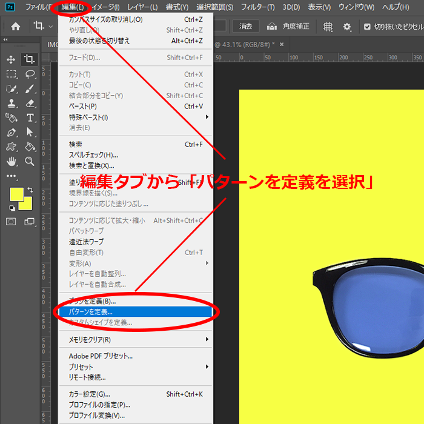Open the Crop tool preset dropdown
Viewport: 424px width, 424px height.
(x=51, y=27)
